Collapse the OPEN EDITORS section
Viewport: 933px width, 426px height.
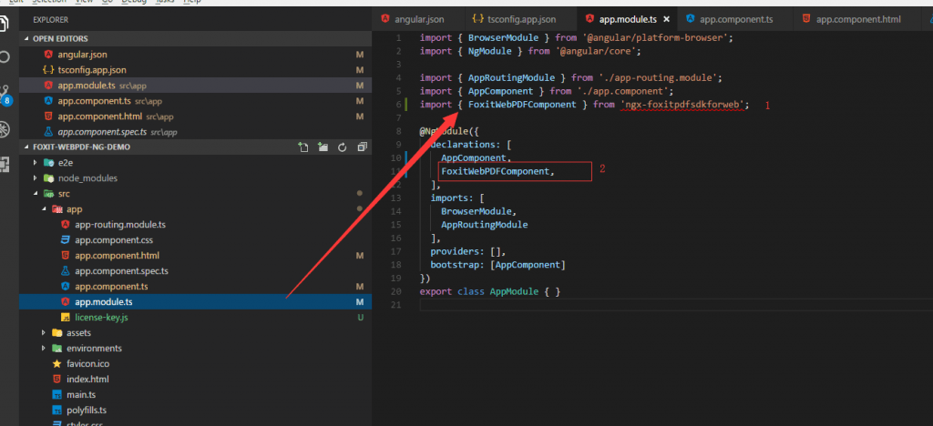click(26, 38)
